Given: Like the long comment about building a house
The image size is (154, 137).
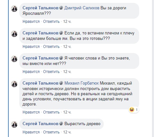Looking at the screenshot, I should coord(31,112).
